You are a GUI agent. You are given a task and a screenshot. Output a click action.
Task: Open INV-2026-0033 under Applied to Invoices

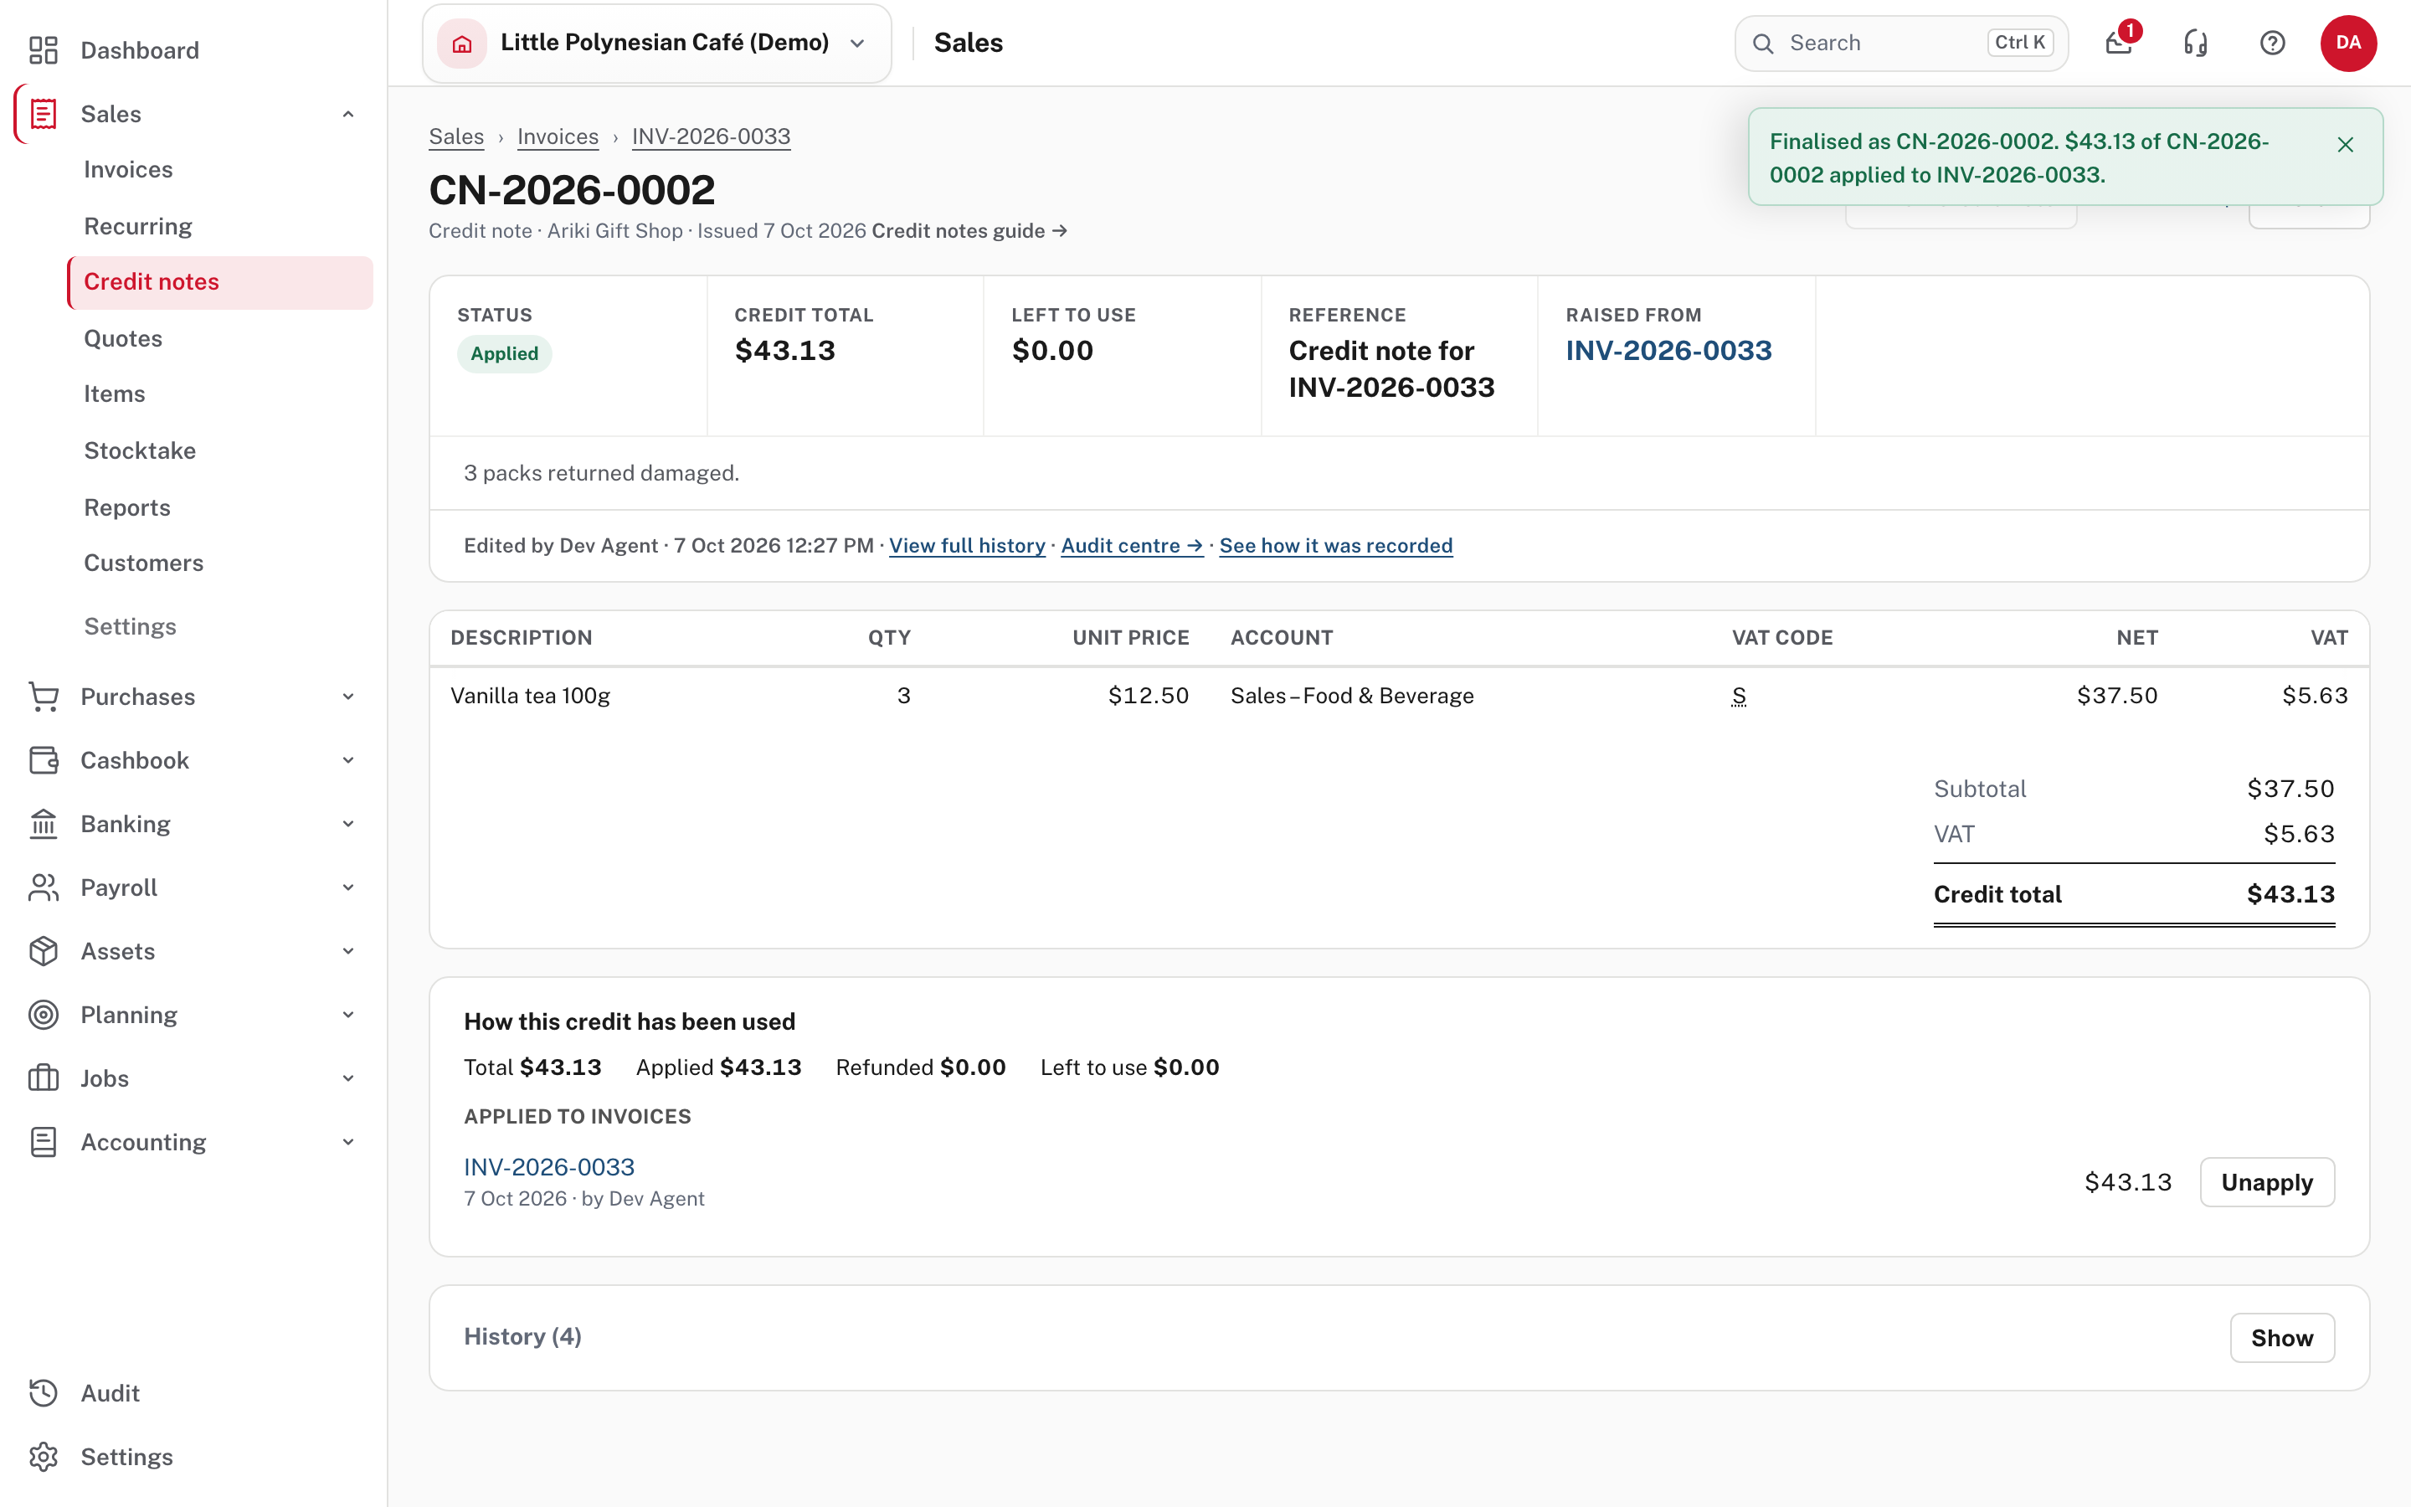point(549,1167)
